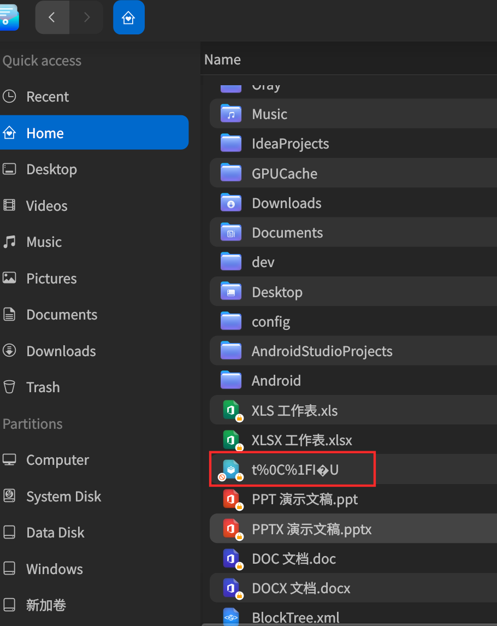Open Videos from the sidebar

[x=94, y=205]
